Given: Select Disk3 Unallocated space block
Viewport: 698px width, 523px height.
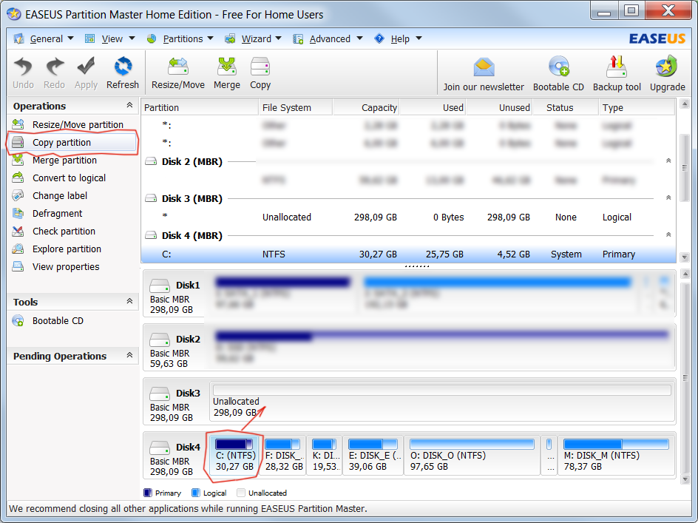Looking at the screenshot, I should click(442, 401).
